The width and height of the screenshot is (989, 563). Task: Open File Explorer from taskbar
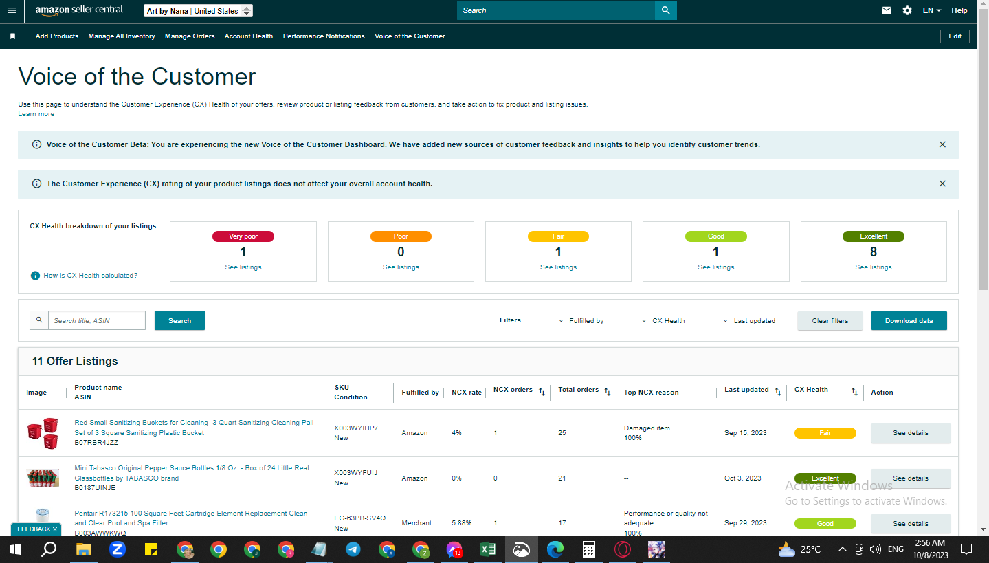tap(83, 549)
